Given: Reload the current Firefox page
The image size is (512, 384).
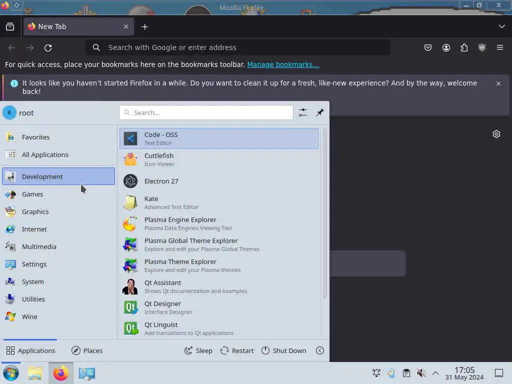Looking at the screenshot, I should (x=48, y=47).
